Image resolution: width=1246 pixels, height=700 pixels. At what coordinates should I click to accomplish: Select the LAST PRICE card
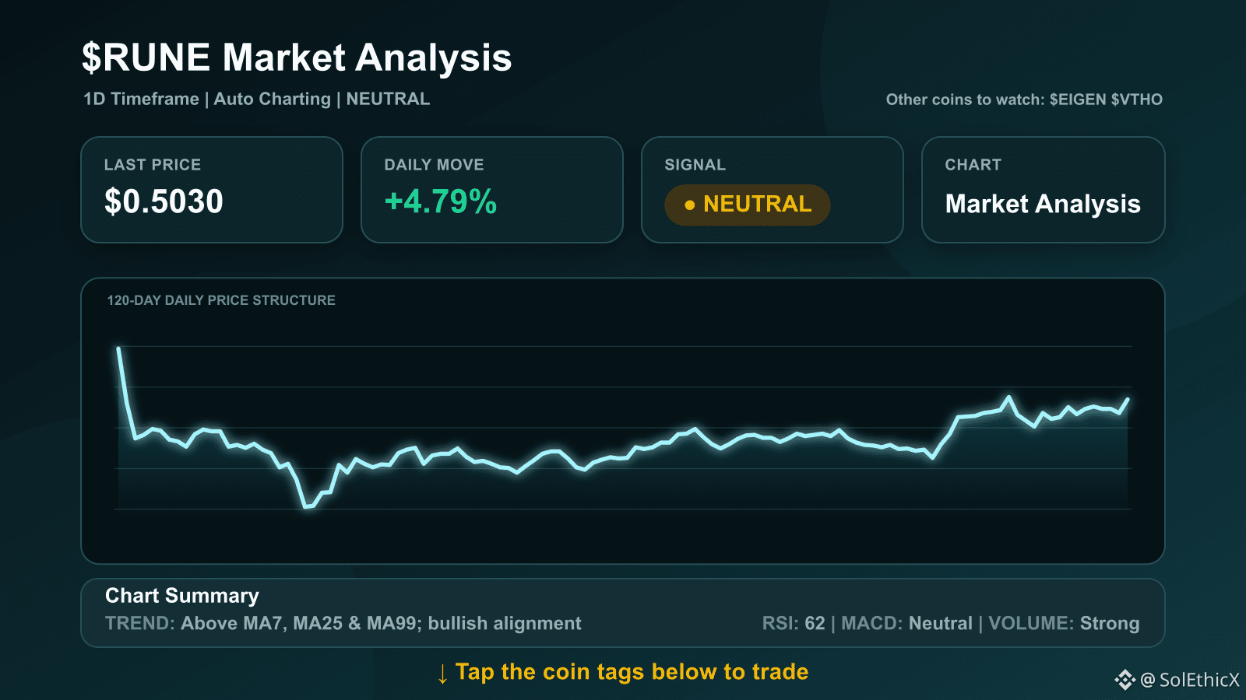click(x=212, y=190)
